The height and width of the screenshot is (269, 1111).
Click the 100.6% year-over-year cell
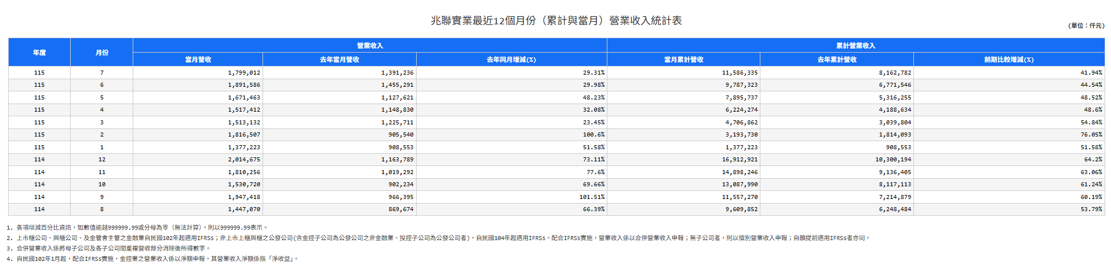(x=593, y=134)
